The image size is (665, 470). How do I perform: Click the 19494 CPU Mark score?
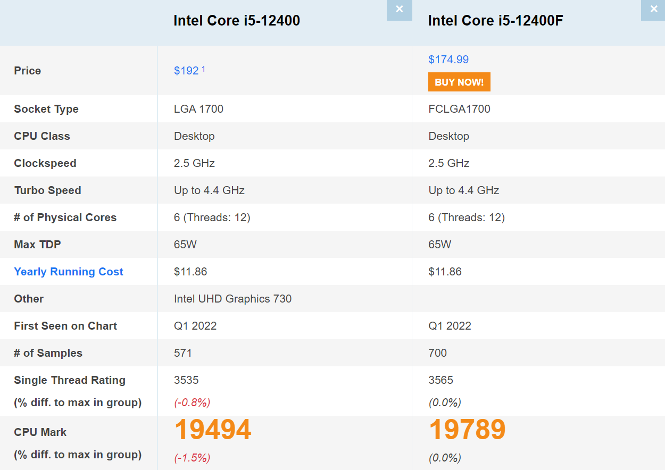pyautogui.click(x=213, y=430)
